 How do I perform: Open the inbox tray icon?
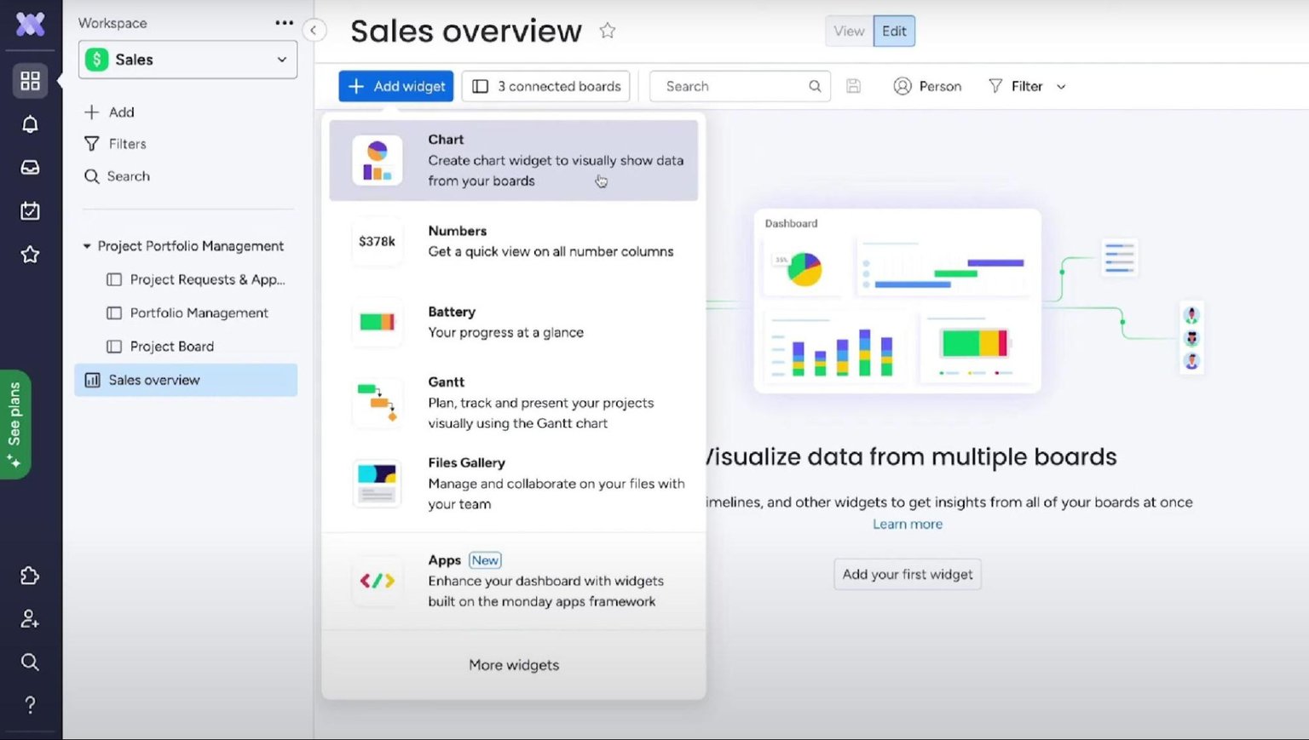[x=30, y=168]
